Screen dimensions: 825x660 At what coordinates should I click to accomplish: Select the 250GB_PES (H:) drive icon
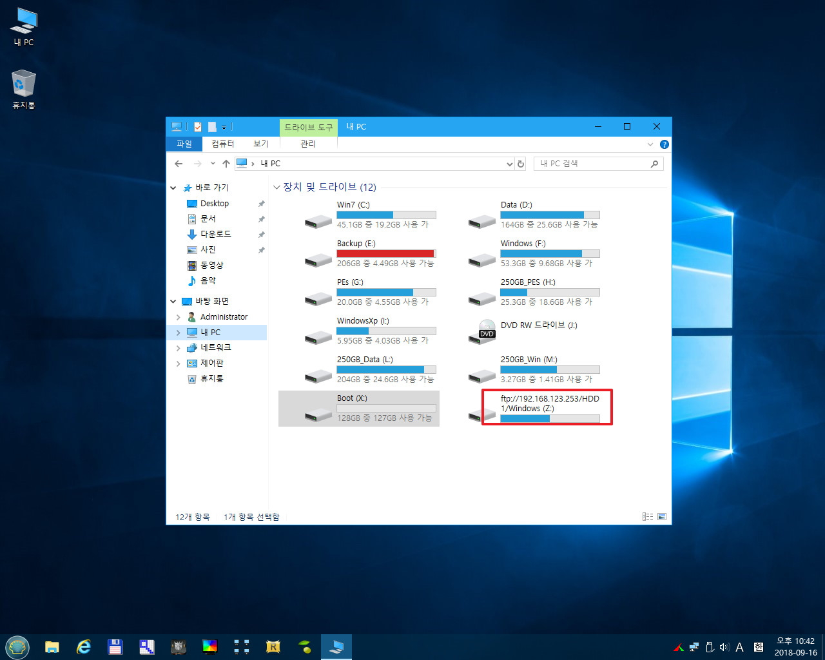point(481,298)
